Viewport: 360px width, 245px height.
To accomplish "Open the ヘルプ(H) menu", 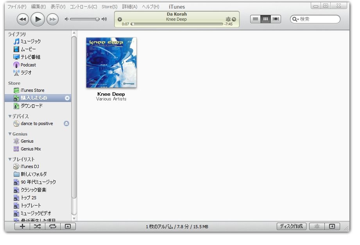I will (150, 7).
